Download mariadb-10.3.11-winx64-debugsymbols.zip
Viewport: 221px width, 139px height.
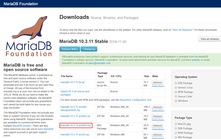(74, 109)
